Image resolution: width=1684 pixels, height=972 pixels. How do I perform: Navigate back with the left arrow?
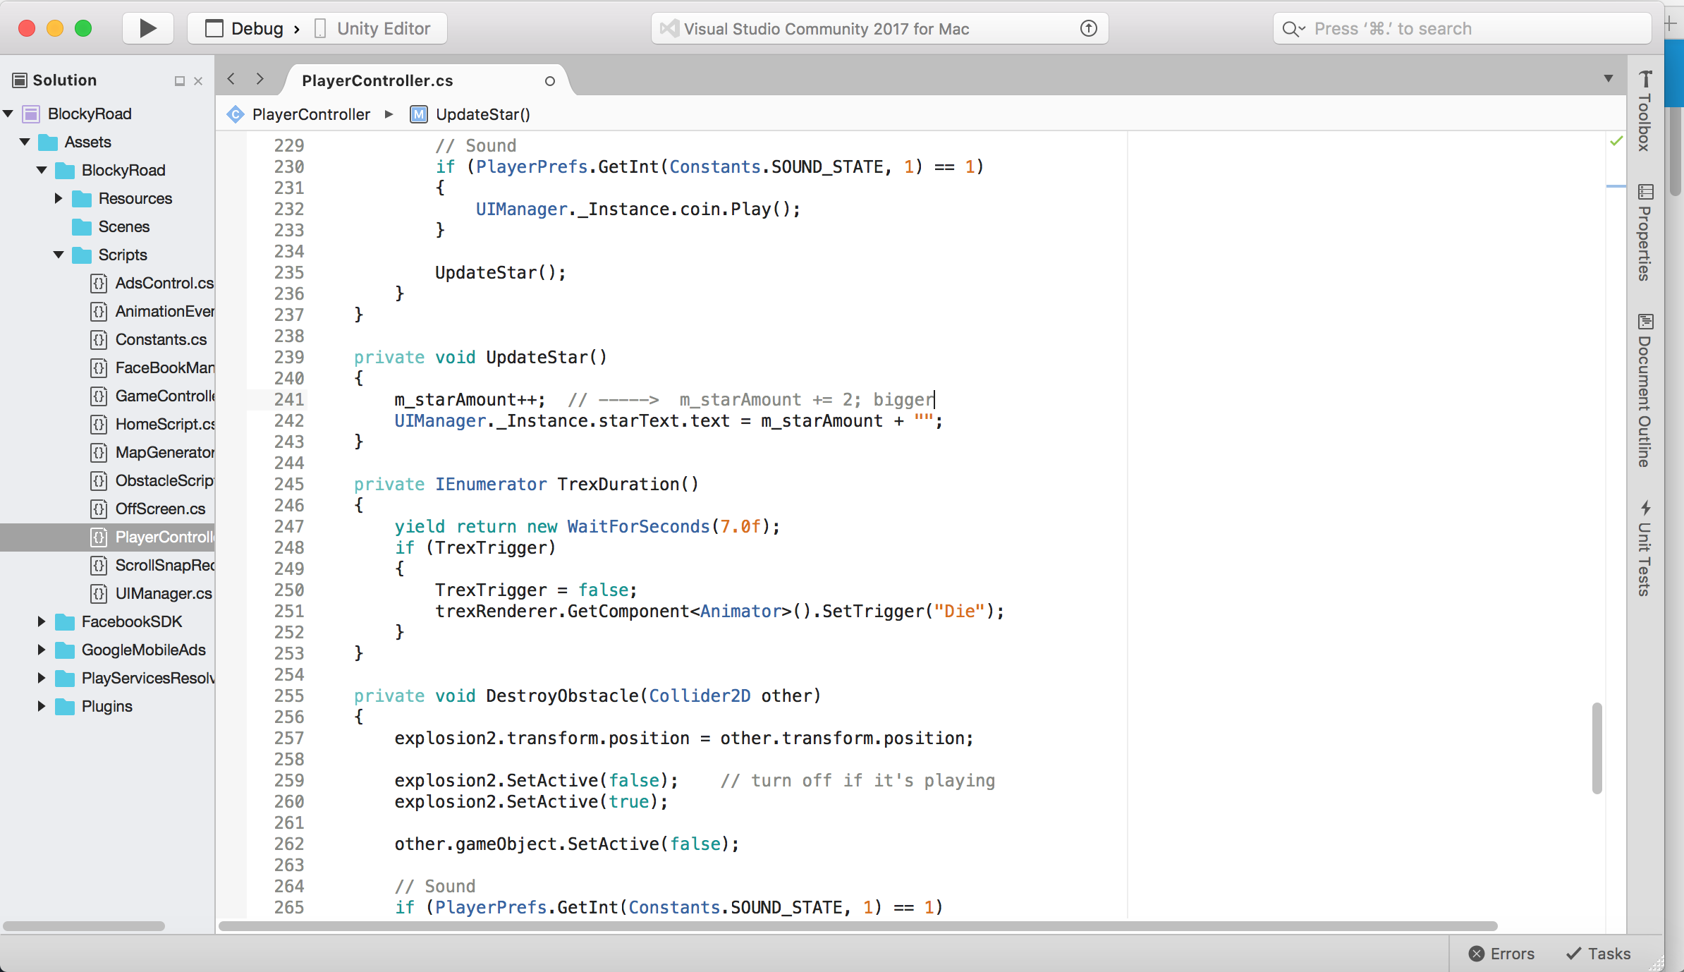pyautogui.click(x=231, y=79)
